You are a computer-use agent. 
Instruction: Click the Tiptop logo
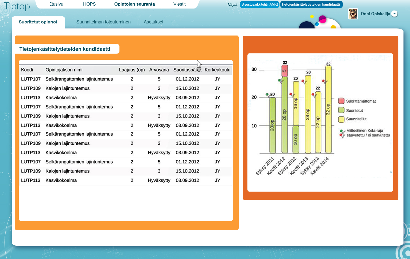coord(17,6)
